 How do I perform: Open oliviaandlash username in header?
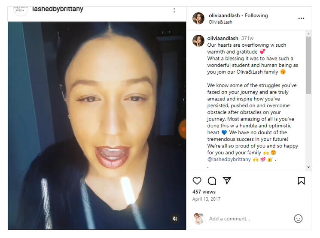tap(224, 15)
